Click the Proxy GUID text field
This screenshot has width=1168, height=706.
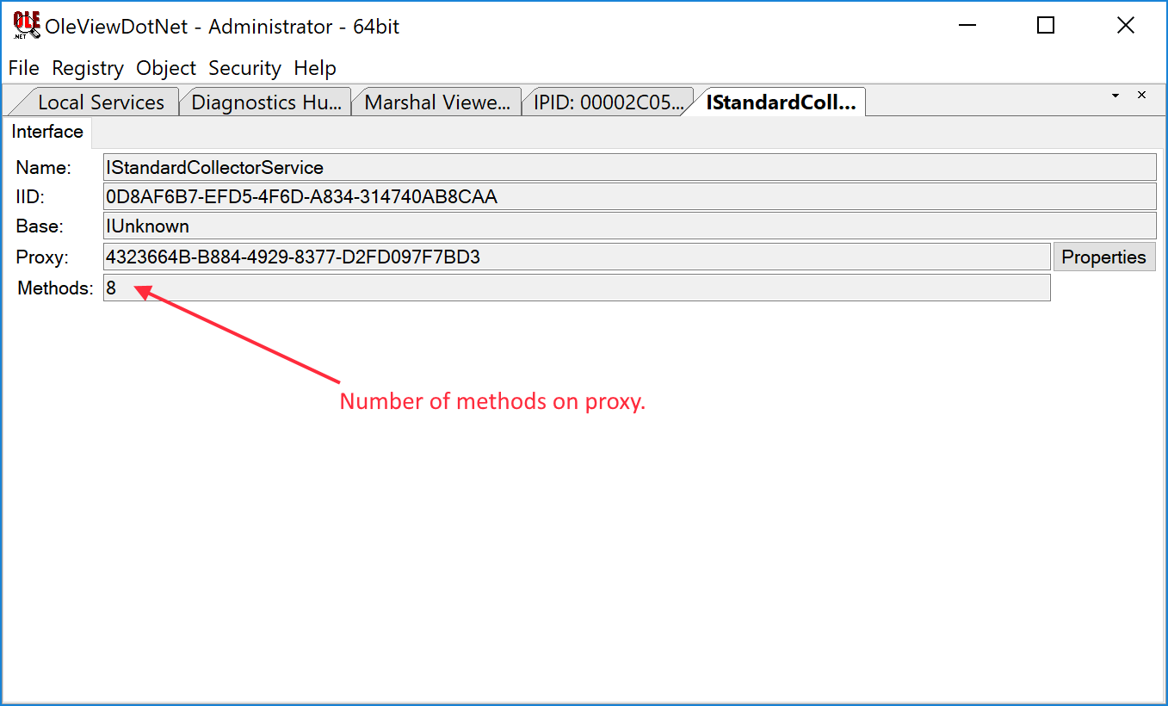pyautogui.click(x=575, y=257)
